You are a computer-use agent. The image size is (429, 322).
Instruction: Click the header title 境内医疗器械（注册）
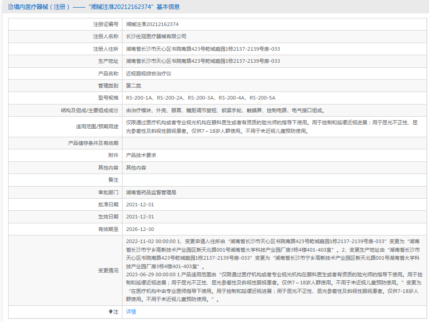pos(42,7)
